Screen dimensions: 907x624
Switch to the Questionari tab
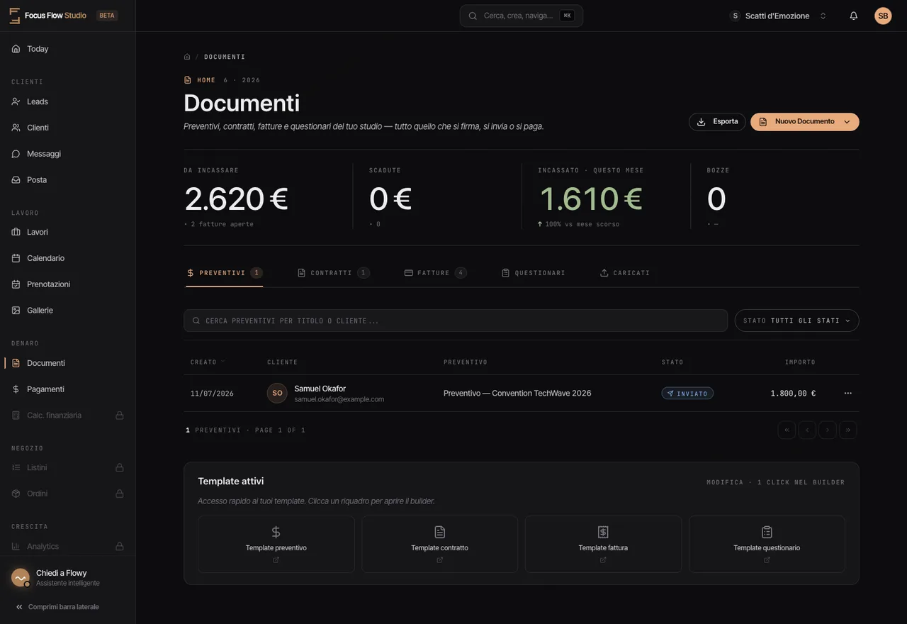[534, 273]
